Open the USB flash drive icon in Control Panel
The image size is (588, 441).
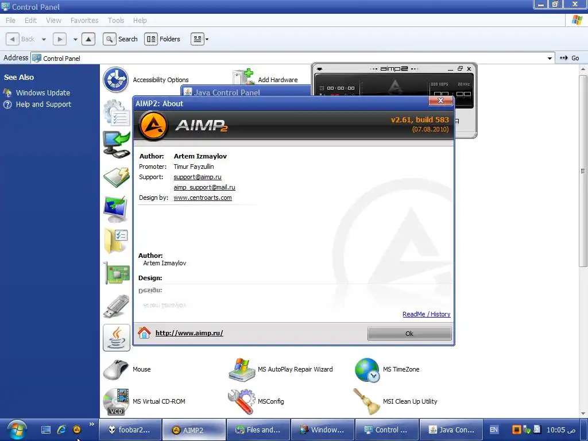[x=116, y=306]
